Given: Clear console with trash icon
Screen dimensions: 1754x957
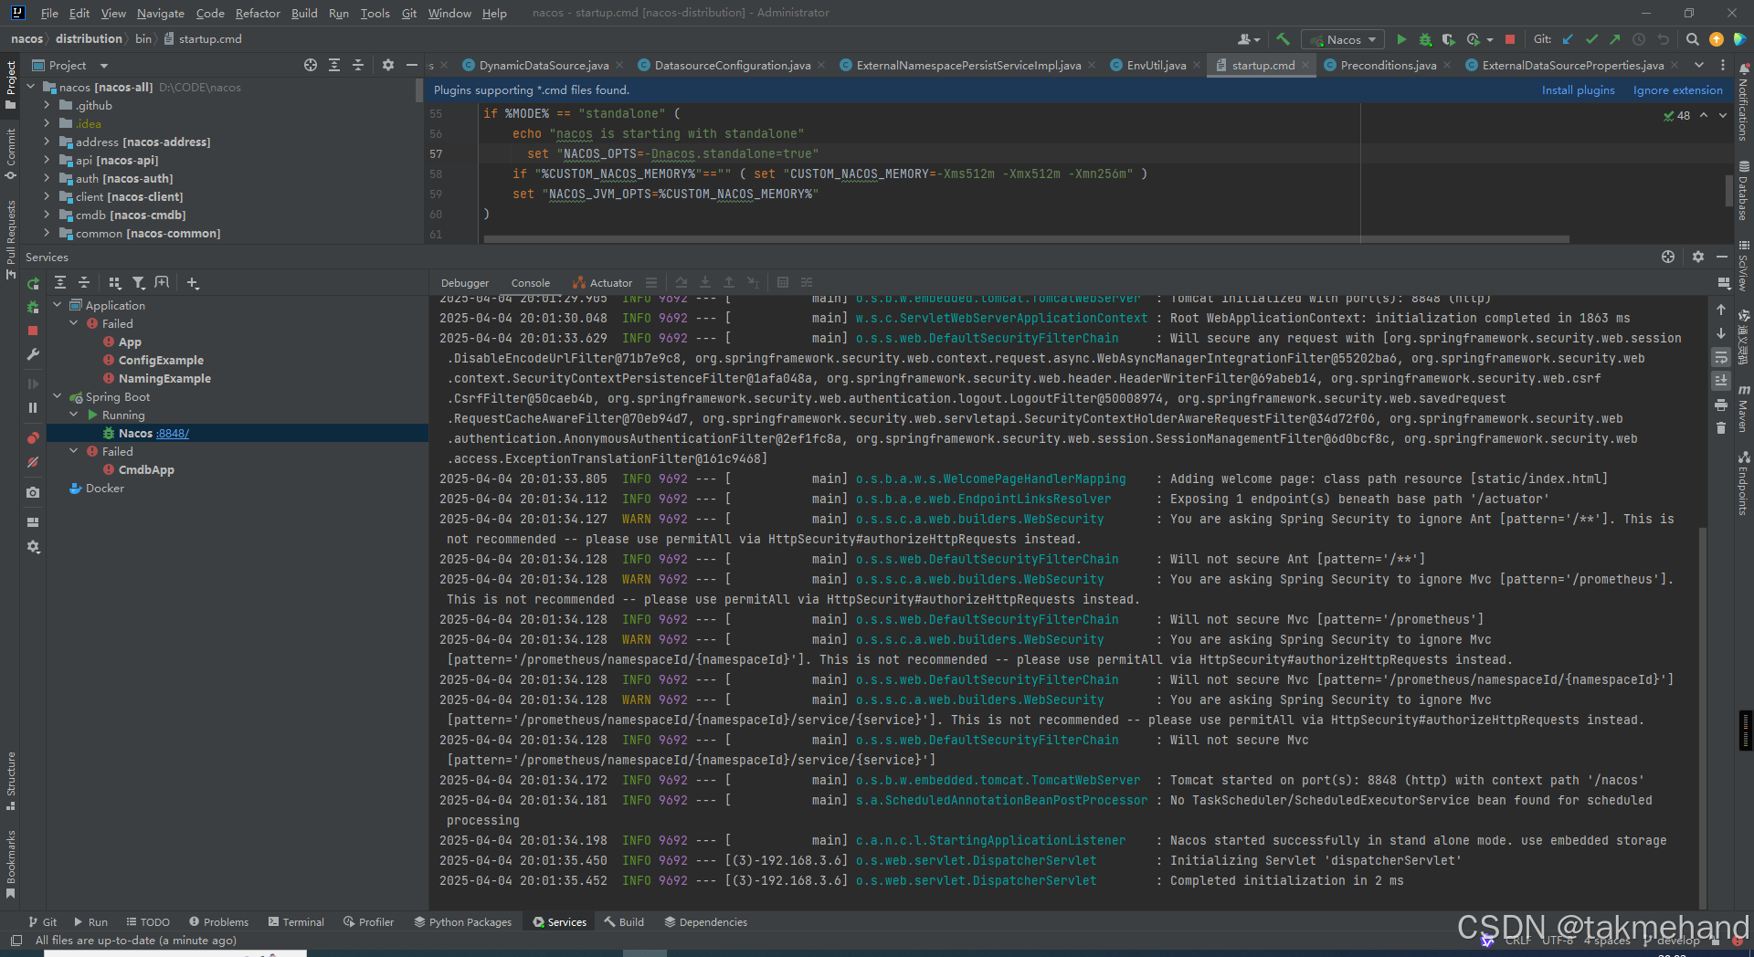Looking at the screenshot, I should point(1721,428).
